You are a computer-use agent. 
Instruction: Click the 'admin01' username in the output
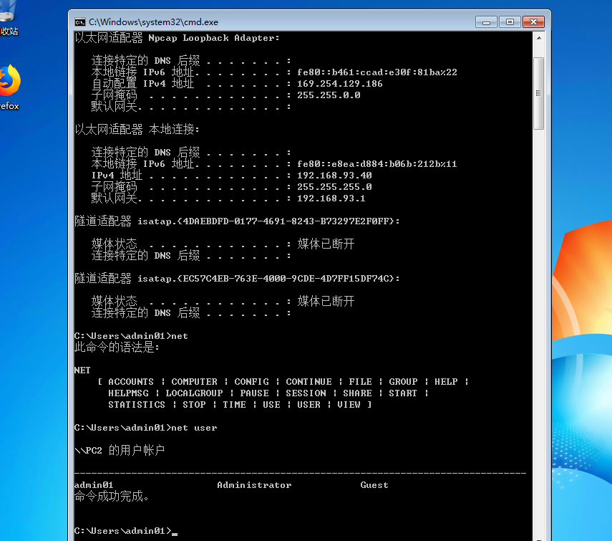pos(93,484)
